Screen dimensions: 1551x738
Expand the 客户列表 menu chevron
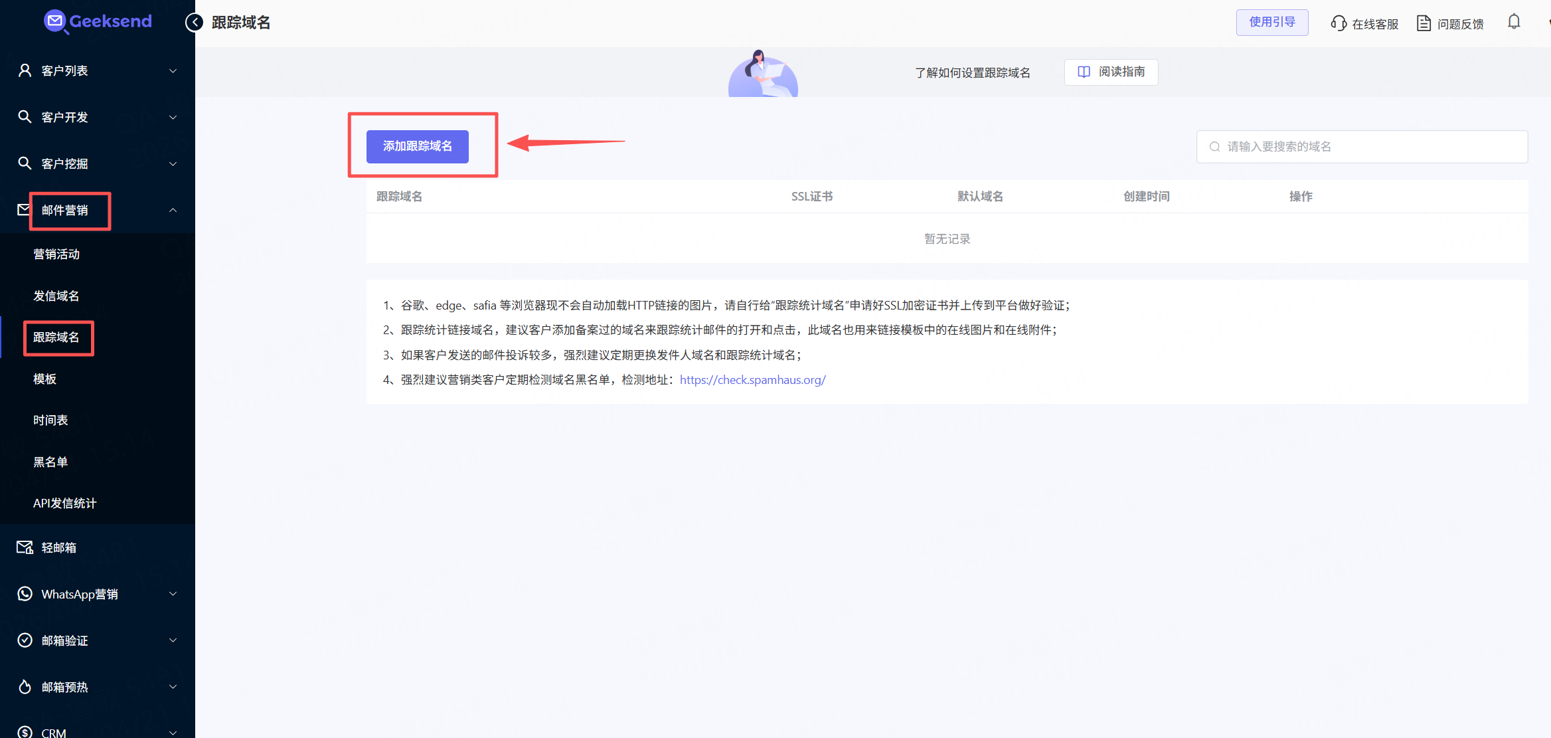[173, 71]
